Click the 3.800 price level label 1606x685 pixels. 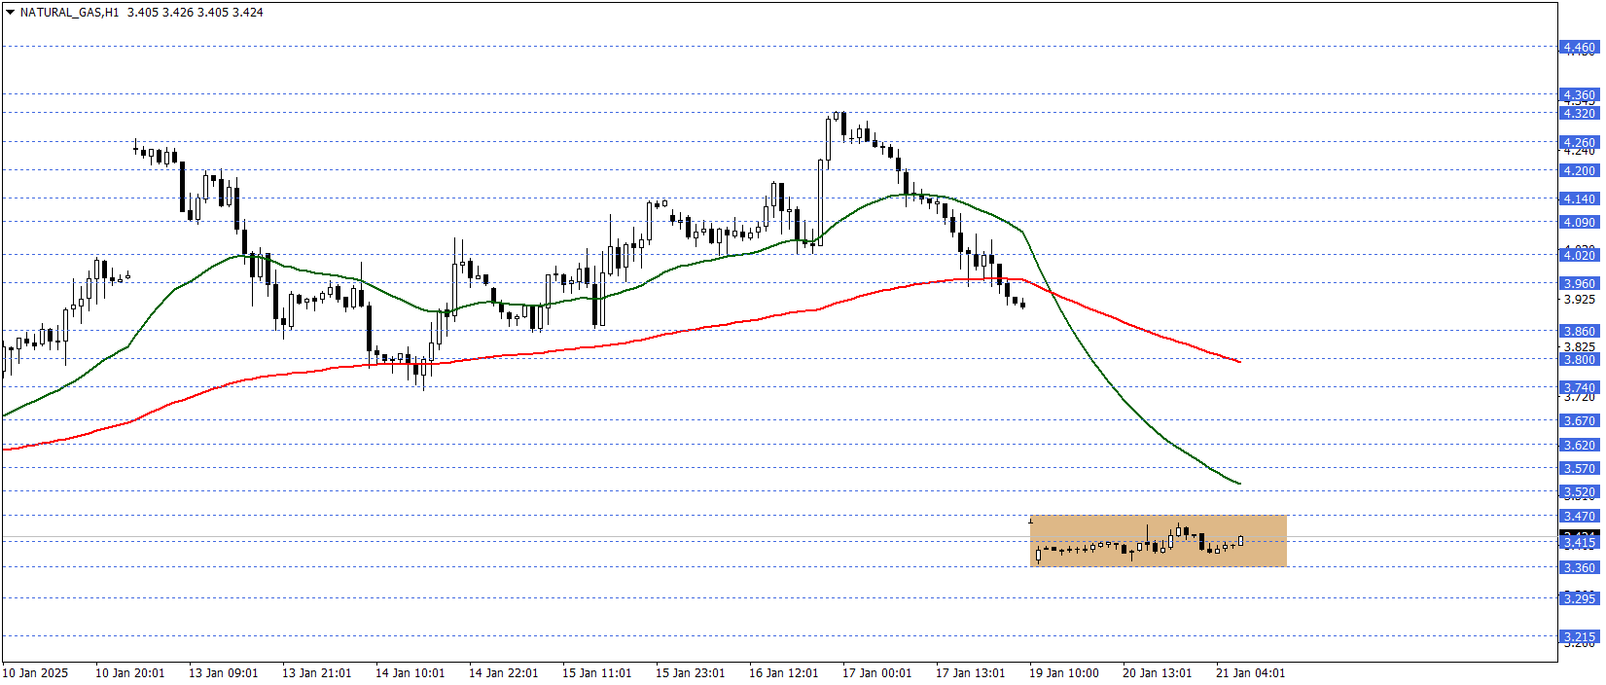(1579, 359)
